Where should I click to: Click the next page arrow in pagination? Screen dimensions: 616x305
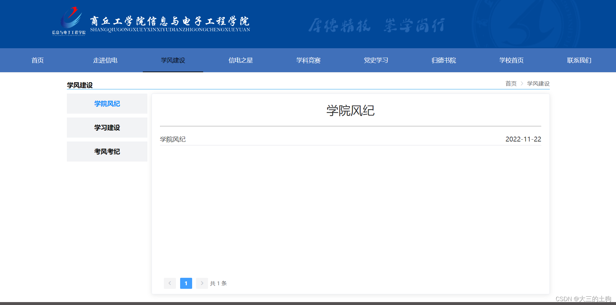pos(202,283)
